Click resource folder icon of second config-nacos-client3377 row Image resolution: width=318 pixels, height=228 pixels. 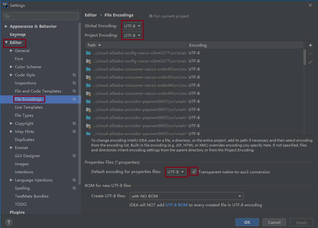(x=88, y=61)
